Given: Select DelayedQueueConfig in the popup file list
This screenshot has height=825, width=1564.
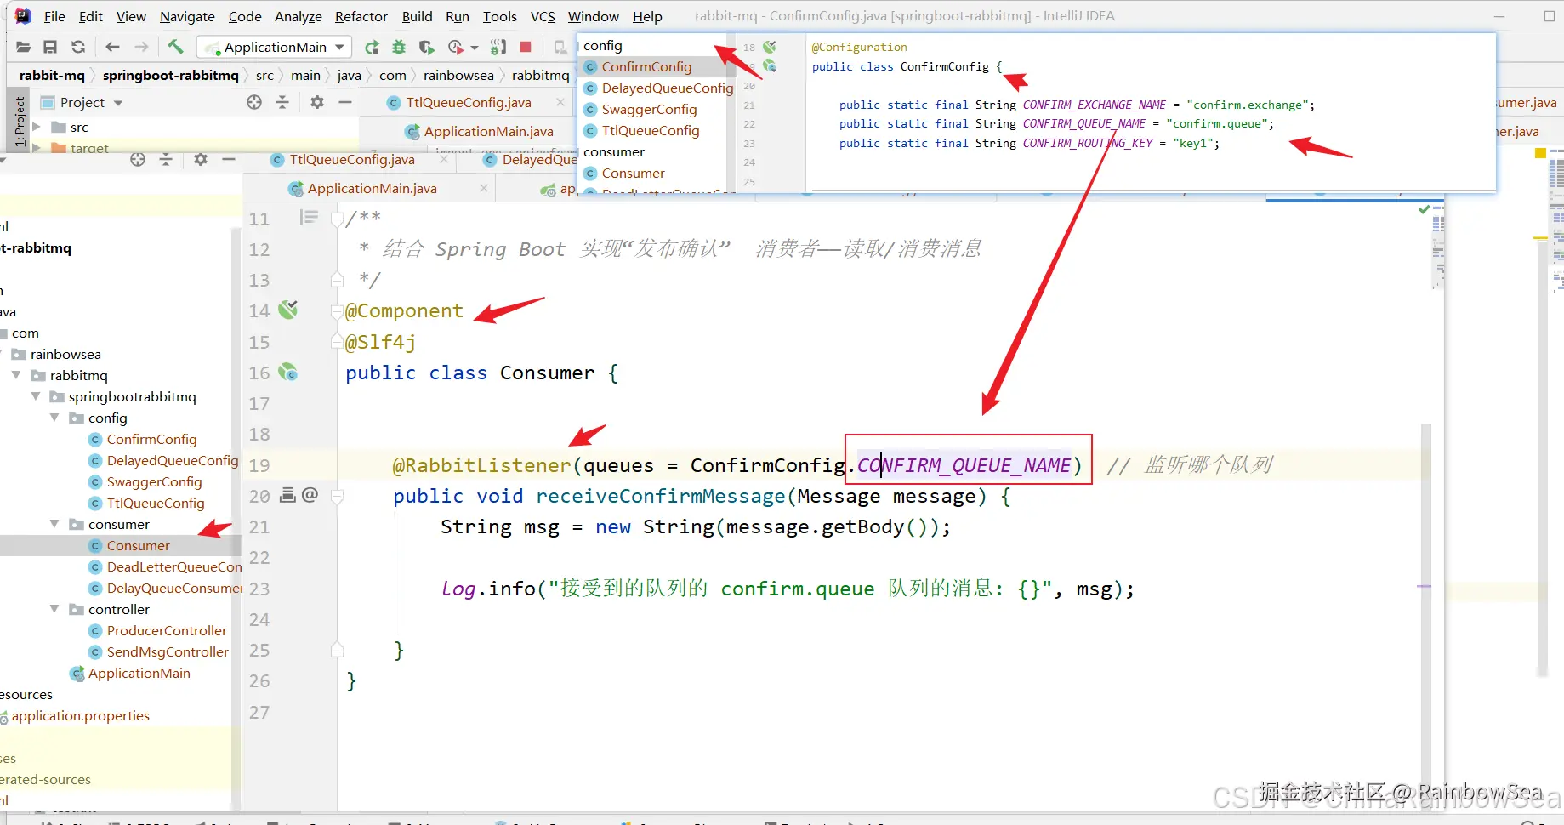Looking at the screenshot, I should tap(658, 88).
